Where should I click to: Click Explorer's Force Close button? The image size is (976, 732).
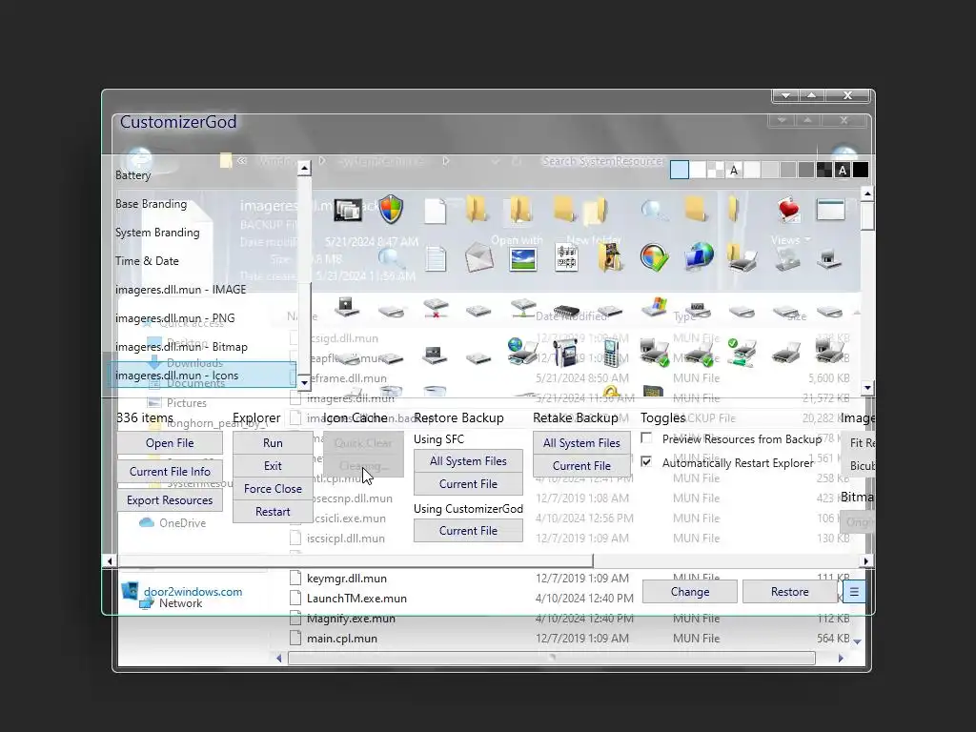pyautogui.click(x=273, y=489)
